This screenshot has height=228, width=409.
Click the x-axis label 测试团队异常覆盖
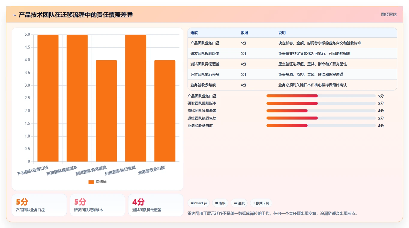coord(91,170)
